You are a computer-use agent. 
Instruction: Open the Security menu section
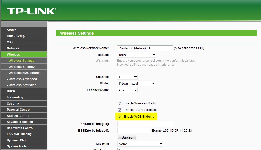tap(24, 104)
